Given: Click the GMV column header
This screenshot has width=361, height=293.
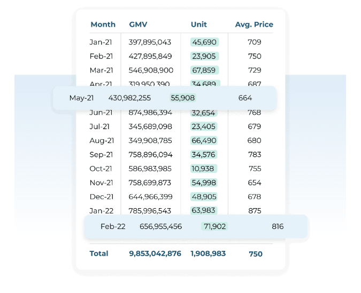Looking at the screenshot, I should [138, 25].
